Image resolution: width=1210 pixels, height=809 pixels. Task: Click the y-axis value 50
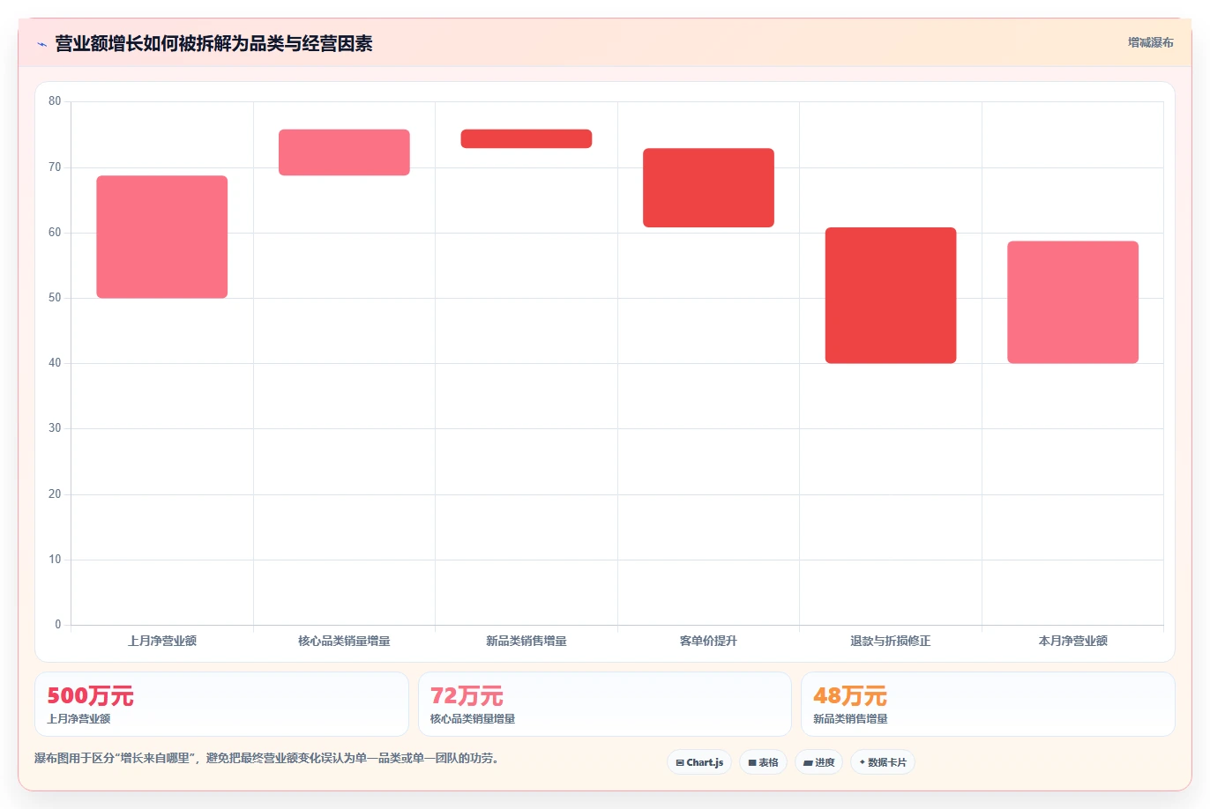pyautogui.click(x=55, y=298)
